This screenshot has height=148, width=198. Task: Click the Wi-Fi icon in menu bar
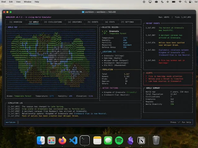(x=180, y=2)
